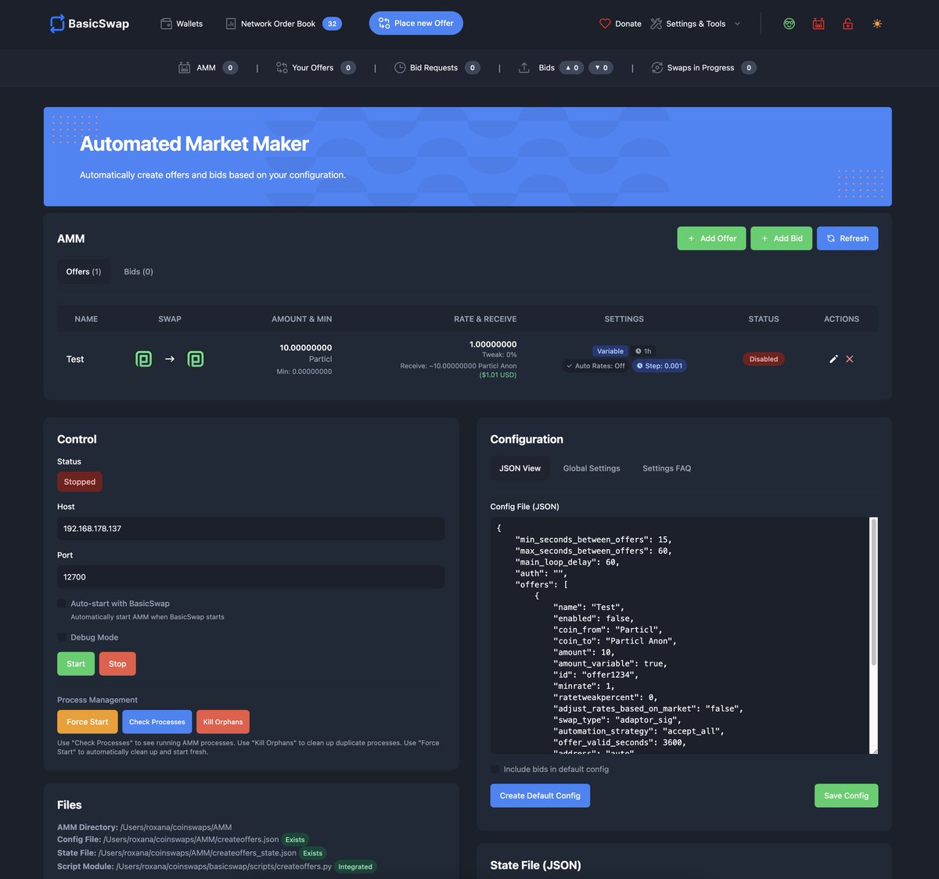Click Add Bid button

coord(781,239)
